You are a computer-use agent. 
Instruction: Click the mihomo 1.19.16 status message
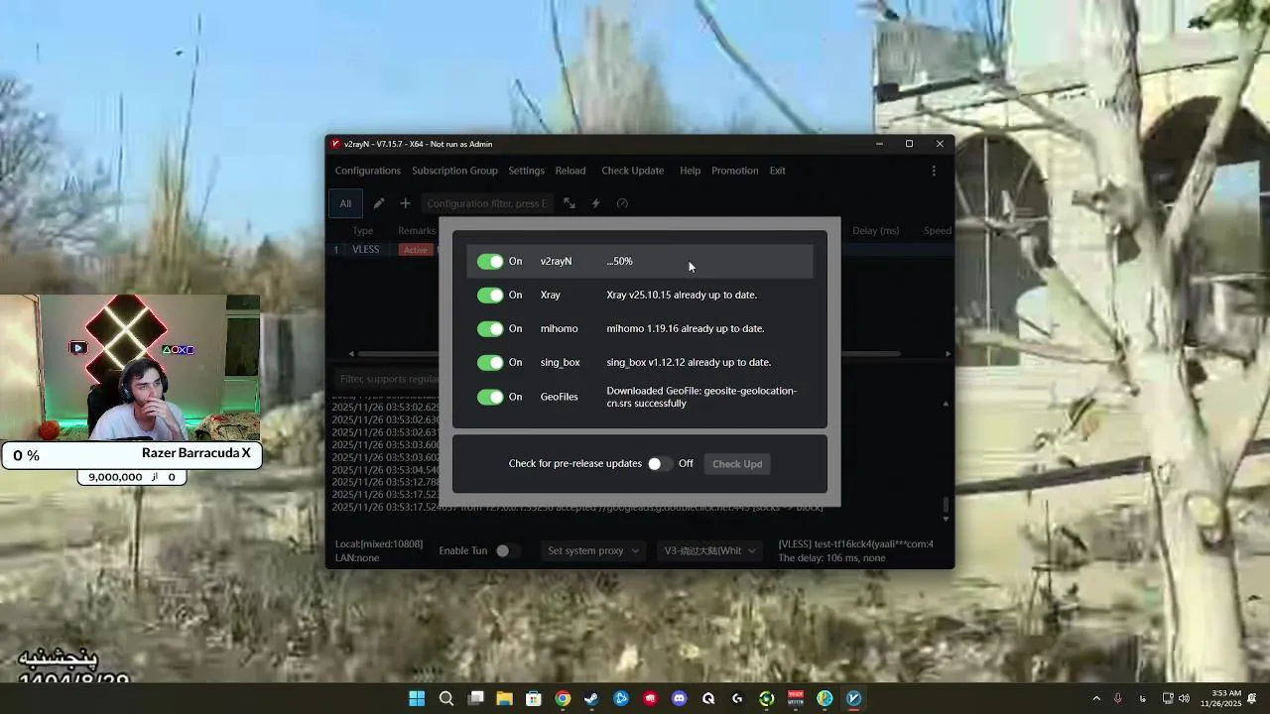(x=686, y=329)
